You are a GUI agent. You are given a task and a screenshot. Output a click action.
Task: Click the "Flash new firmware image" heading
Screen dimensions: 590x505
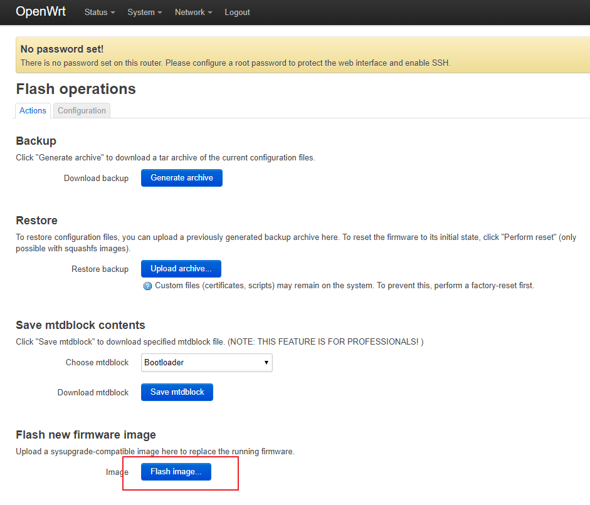tap(86, 435)
